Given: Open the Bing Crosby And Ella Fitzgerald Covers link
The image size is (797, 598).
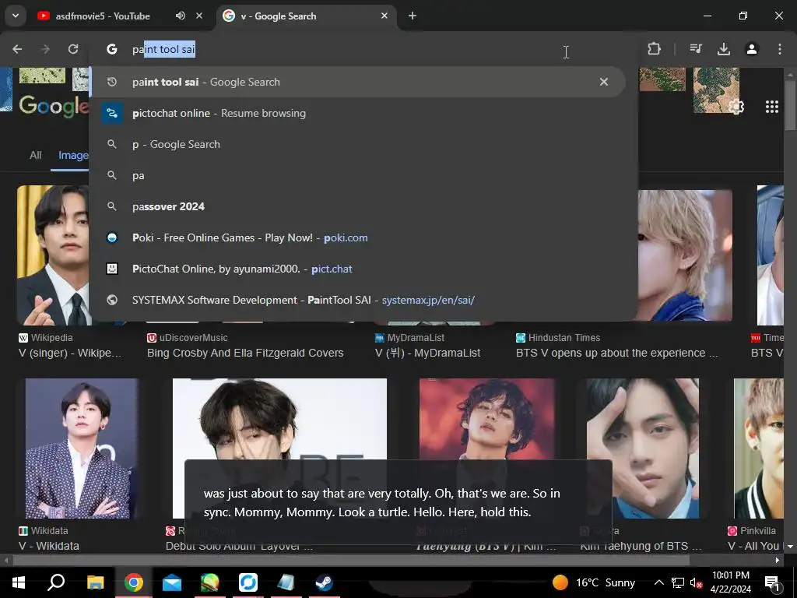Looking at the screenshot, I should coord(245,353).
